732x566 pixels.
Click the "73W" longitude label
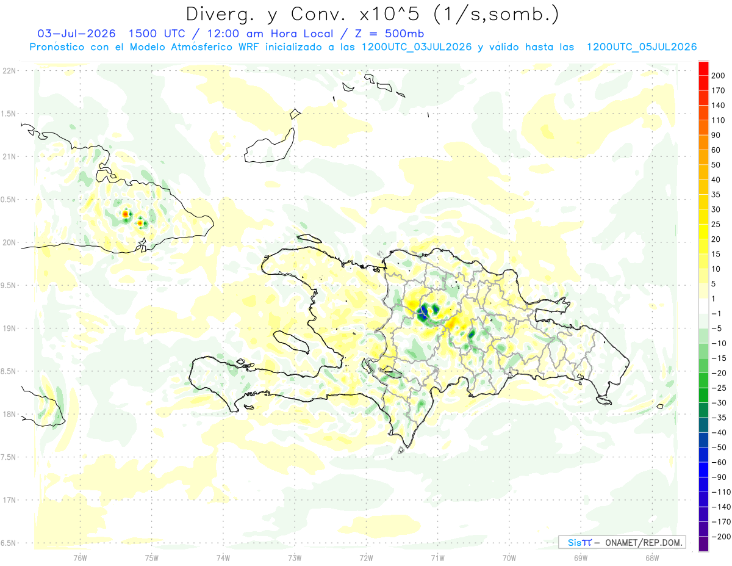pos(295,557)
